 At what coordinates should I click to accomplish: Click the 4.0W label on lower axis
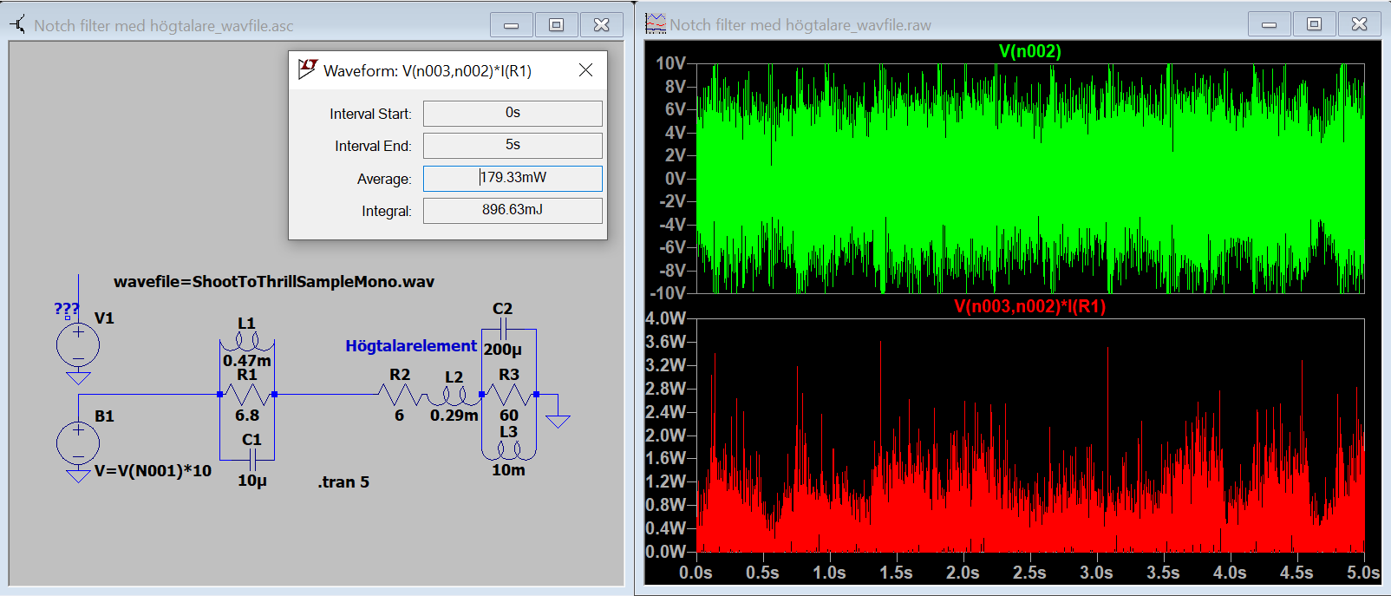pyautogui.click(x=666, y=318)
